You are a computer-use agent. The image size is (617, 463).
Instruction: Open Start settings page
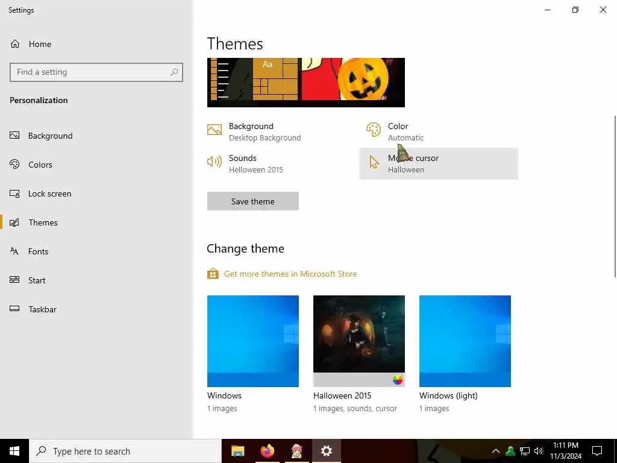(x=96, y=280)
